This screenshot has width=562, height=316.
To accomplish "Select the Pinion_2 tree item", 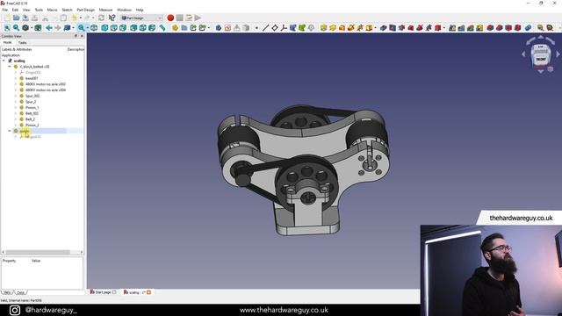I will [32, 125].
